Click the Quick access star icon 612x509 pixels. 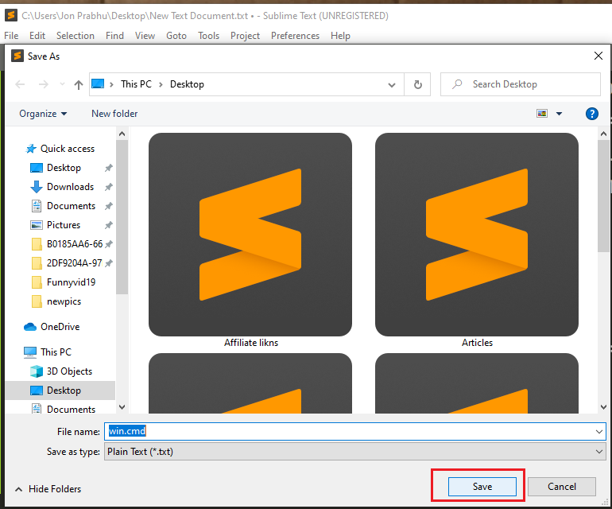pyautogui.click(x=31, y=149)
